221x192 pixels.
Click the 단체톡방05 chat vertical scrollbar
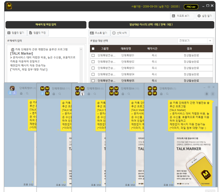click(216, 147)
